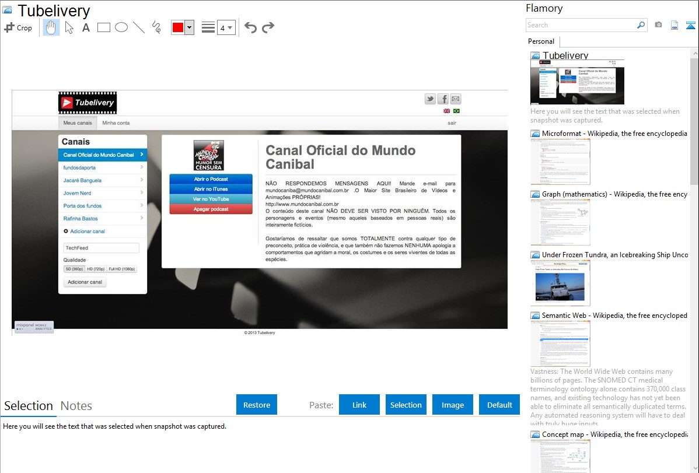This screenshot has height=473, width=699.
Task: Click the UK flag language icon
Action: 447,111
